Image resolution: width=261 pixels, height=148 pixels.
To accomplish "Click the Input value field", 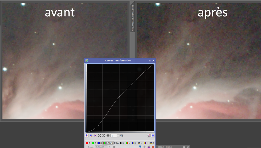I will pos(101,147).
